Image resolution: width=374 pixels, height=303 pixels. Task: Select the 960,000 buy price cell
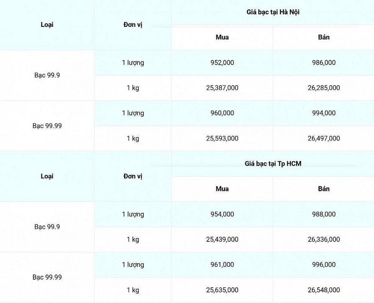[x=222, y=113]
